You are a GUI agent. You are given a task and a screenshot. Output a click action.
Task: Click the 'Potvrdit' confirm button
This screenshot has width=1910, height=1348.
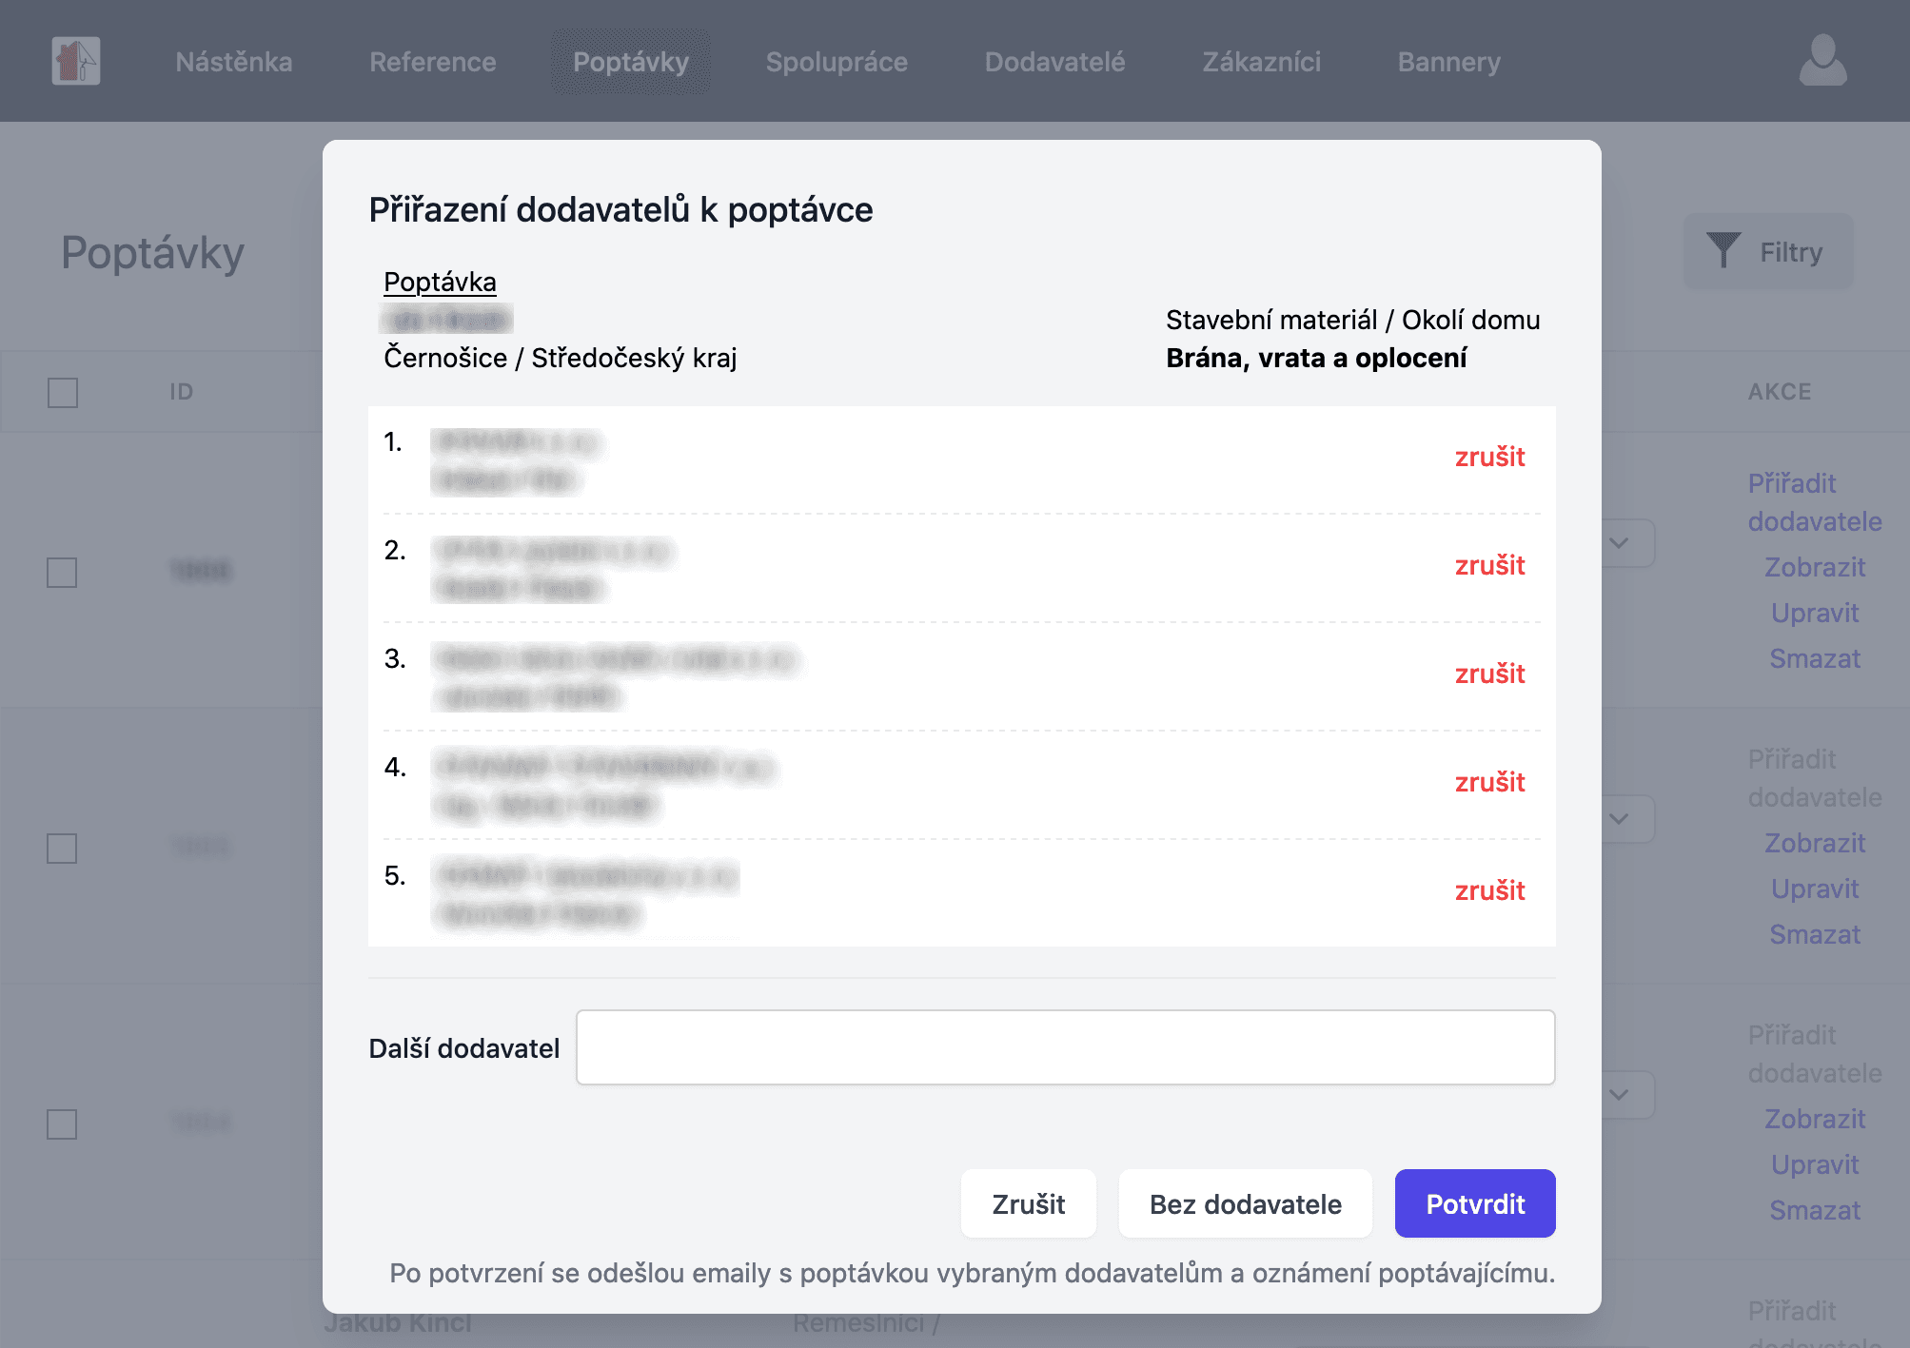(1475, 1203)
